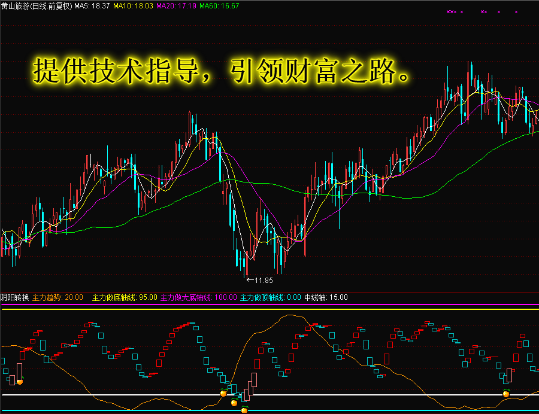Select the white horizontal mid-axis line in indicator panel

point(269,395)
